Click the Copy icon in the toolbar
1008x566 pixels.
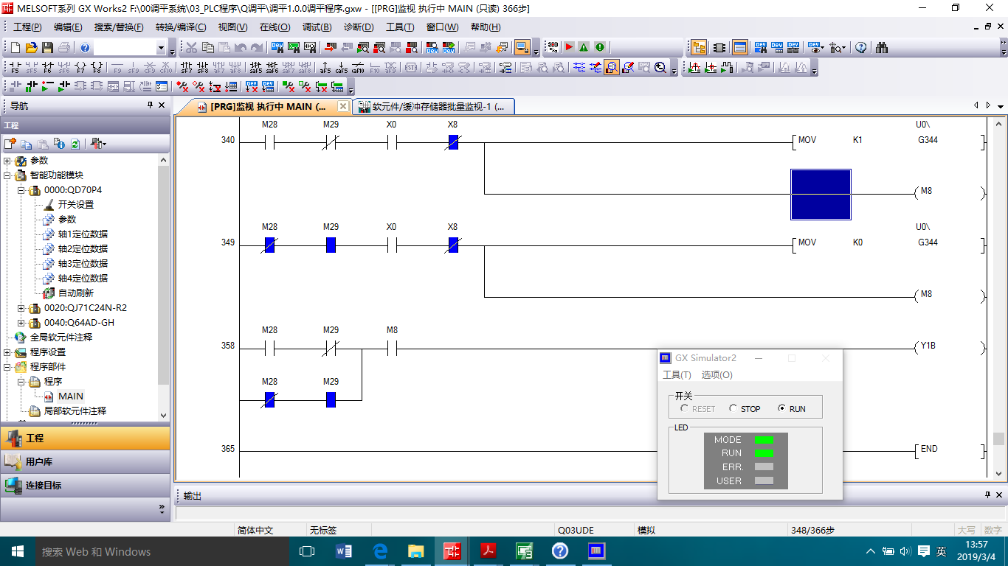(207, 48)
